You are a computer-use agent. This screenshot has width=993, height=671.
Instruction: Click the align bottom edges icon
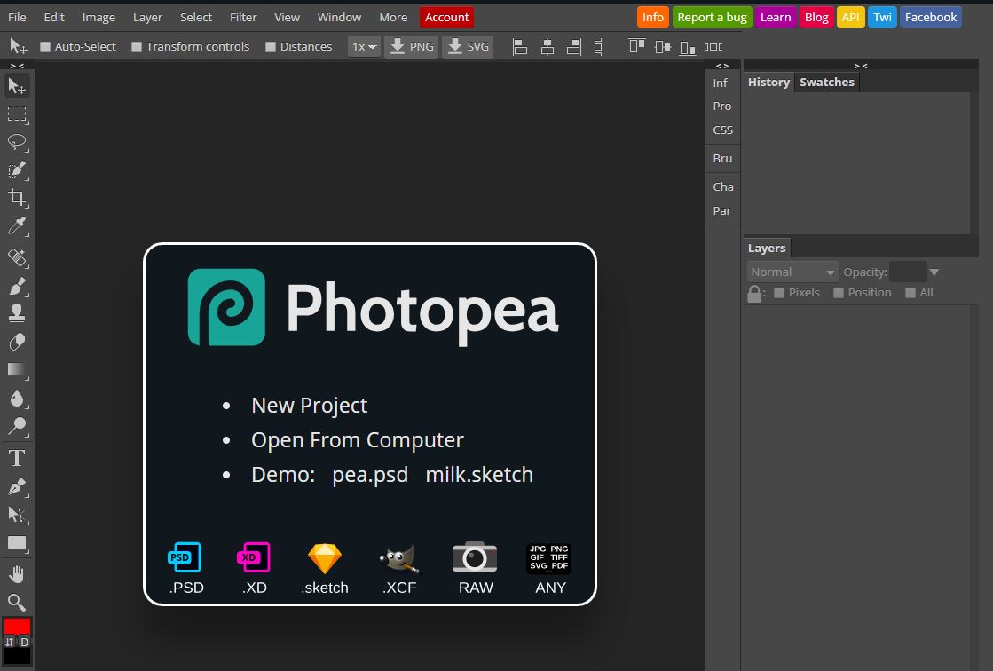(x=688, y=48)
